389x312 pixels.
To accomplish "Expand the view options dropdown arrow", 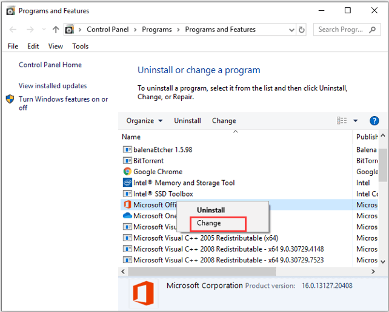I will point(356,121).
